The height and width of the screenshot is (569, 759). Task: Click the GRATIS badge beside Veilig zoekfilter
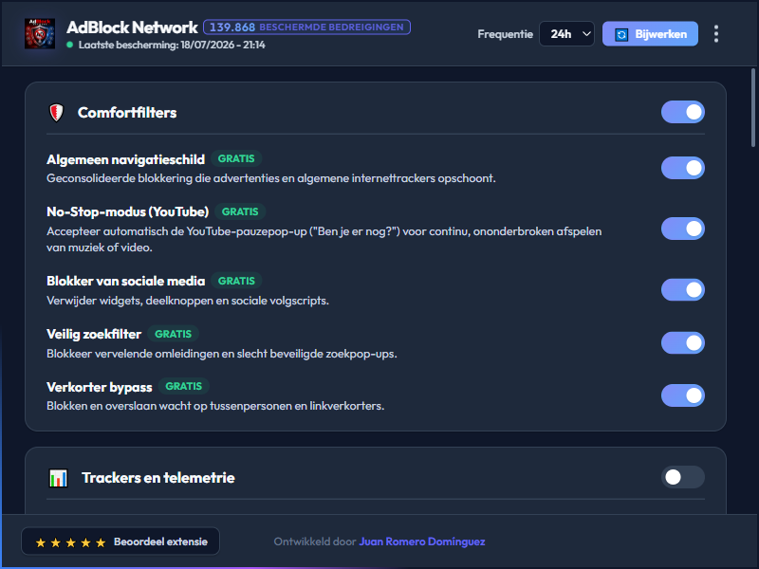tap(173, 334)
